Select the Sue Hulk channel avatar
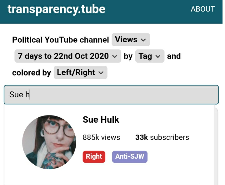225x185 pixels. (49, 142)
